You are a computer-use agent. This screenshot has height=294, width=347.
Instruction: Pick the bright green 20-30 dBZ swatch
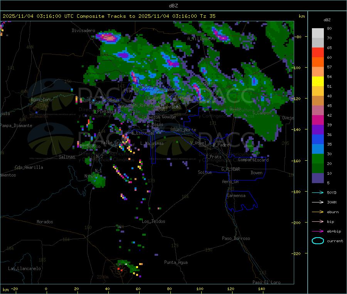(x=318, y=158)
